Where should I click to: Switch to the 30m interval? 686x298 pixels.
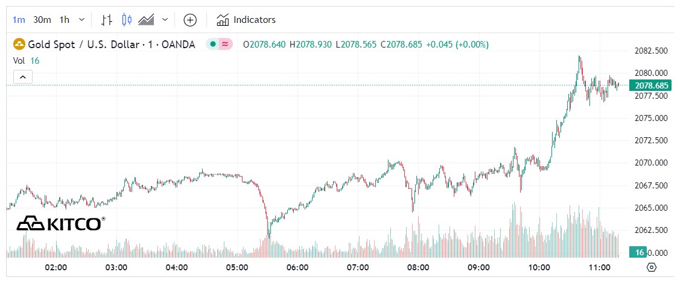click(x=42, y=20)
